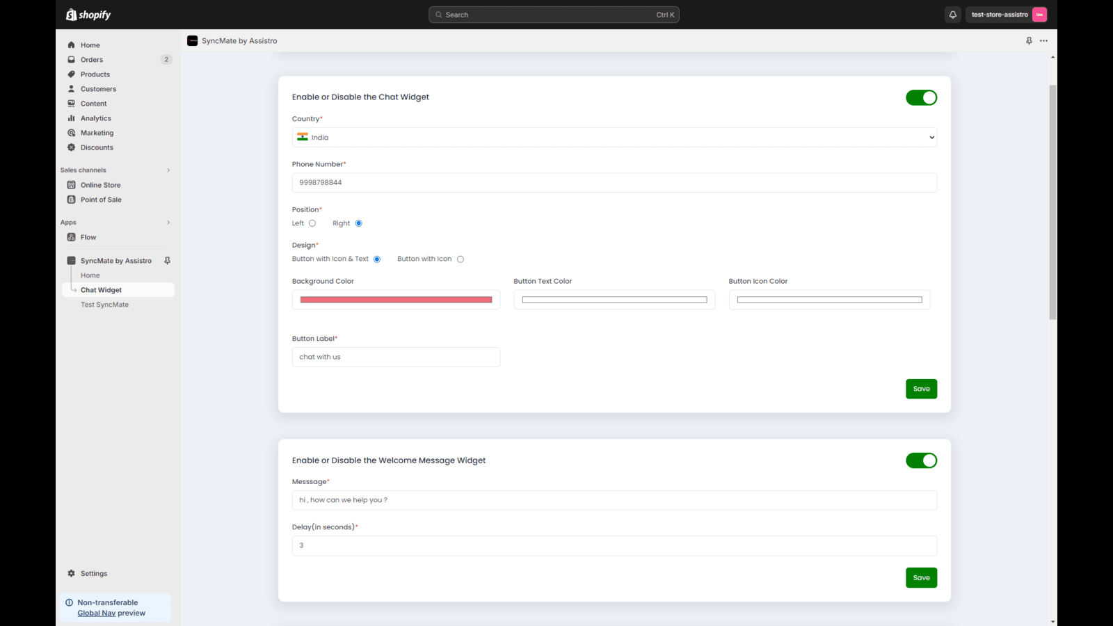Open Analytics from sidebar
Screen dimensions: 1113x626
pyautogui.click(x=95, y=118)
